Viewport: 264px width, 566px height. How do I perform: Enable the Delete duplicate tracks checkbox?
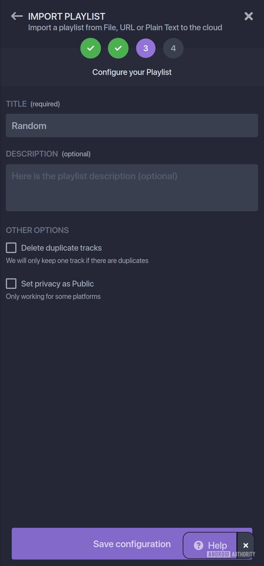11,248
